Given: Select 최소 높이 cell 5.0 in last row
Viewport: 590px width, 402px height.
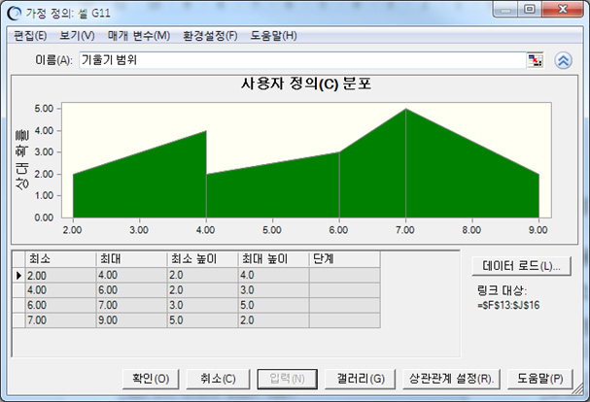Looking at the screenshot, I should tap(202, 320).
